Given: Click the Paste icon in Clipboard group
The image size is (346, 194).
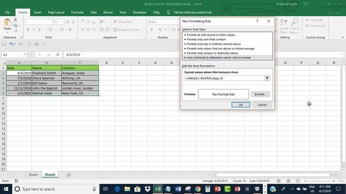Looking at the screenshot, I should coord(7,23).
